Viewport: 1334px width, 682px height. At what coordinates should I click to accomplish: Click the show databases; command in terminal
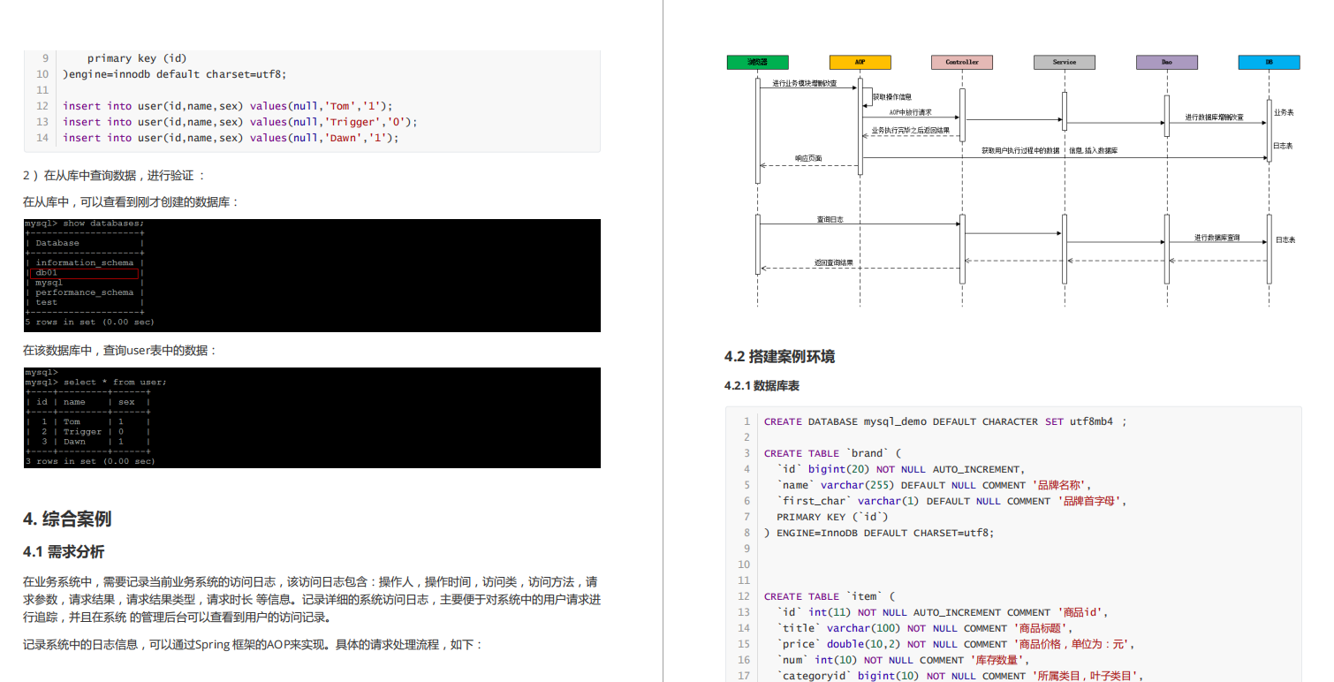[x=103, y=224]
